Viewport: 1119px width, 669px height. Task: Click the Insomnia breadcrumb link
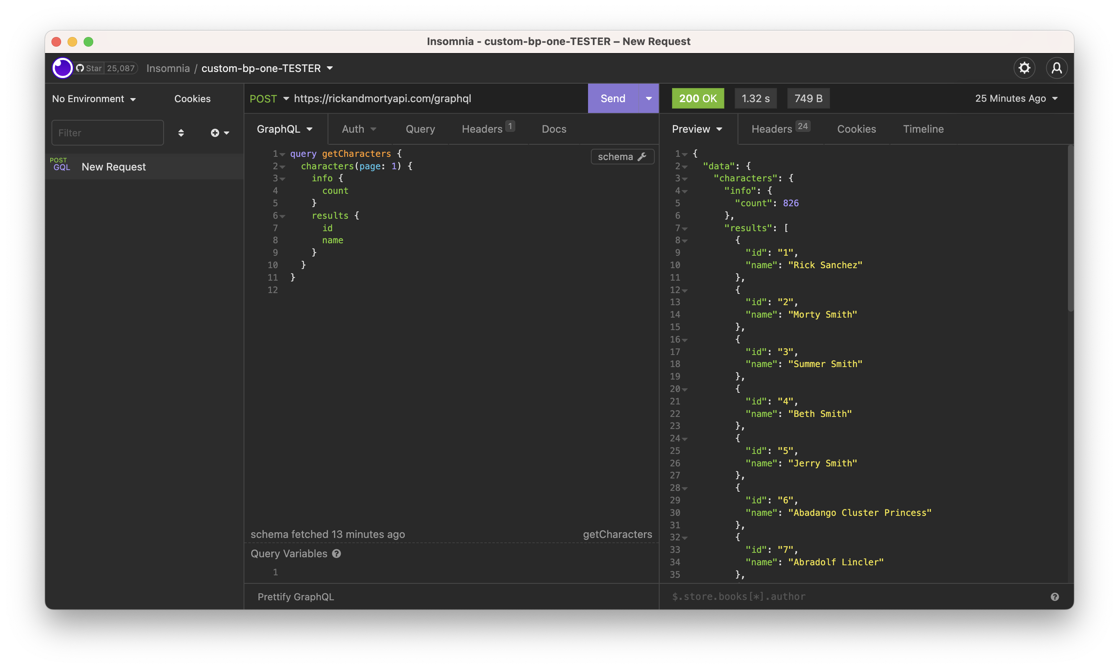[x=168, y=68]
